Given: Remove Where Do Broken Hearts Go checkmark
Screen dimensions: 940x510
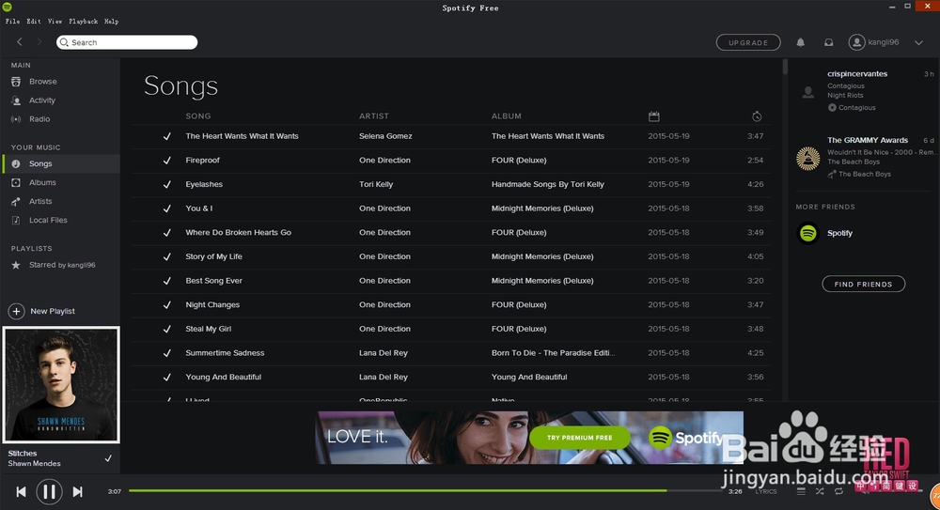Looking at the screenshot, I should coord(166,233).
